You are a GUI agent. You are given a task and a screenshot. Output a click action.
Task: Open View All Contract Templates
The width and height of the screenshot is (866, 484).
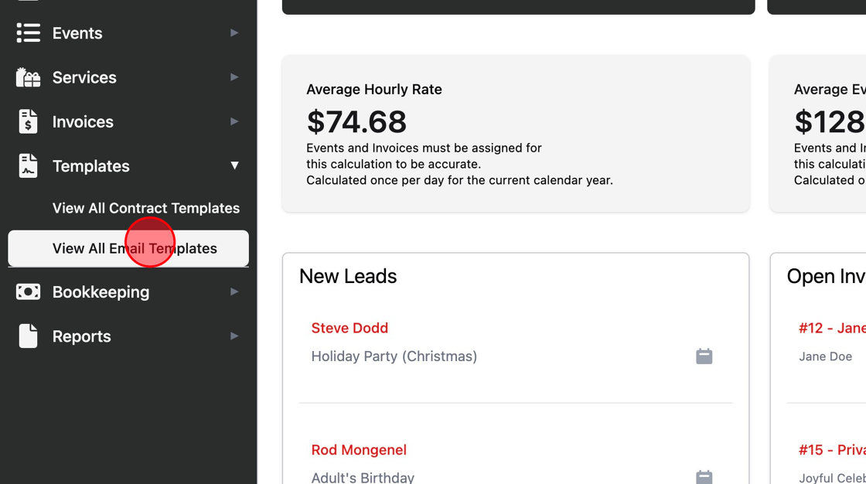146,208
